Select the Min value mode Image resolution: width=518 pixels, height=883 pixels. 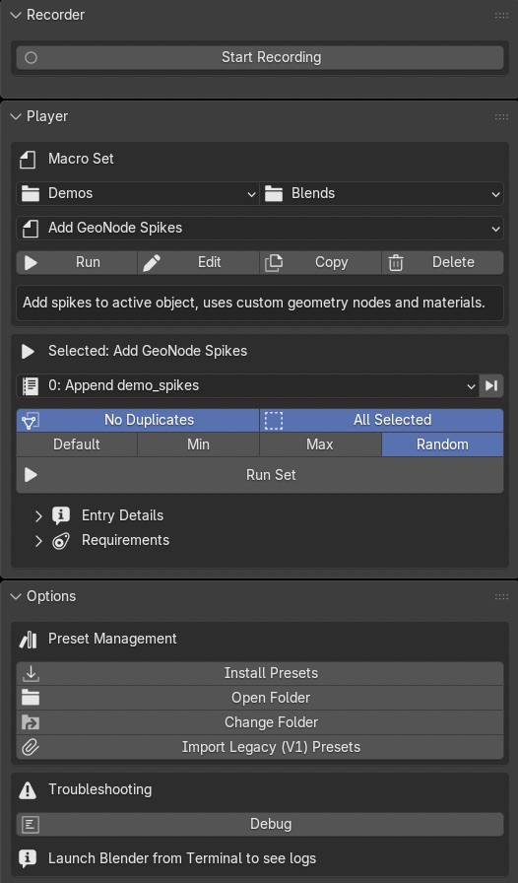(x=198, y=444)
